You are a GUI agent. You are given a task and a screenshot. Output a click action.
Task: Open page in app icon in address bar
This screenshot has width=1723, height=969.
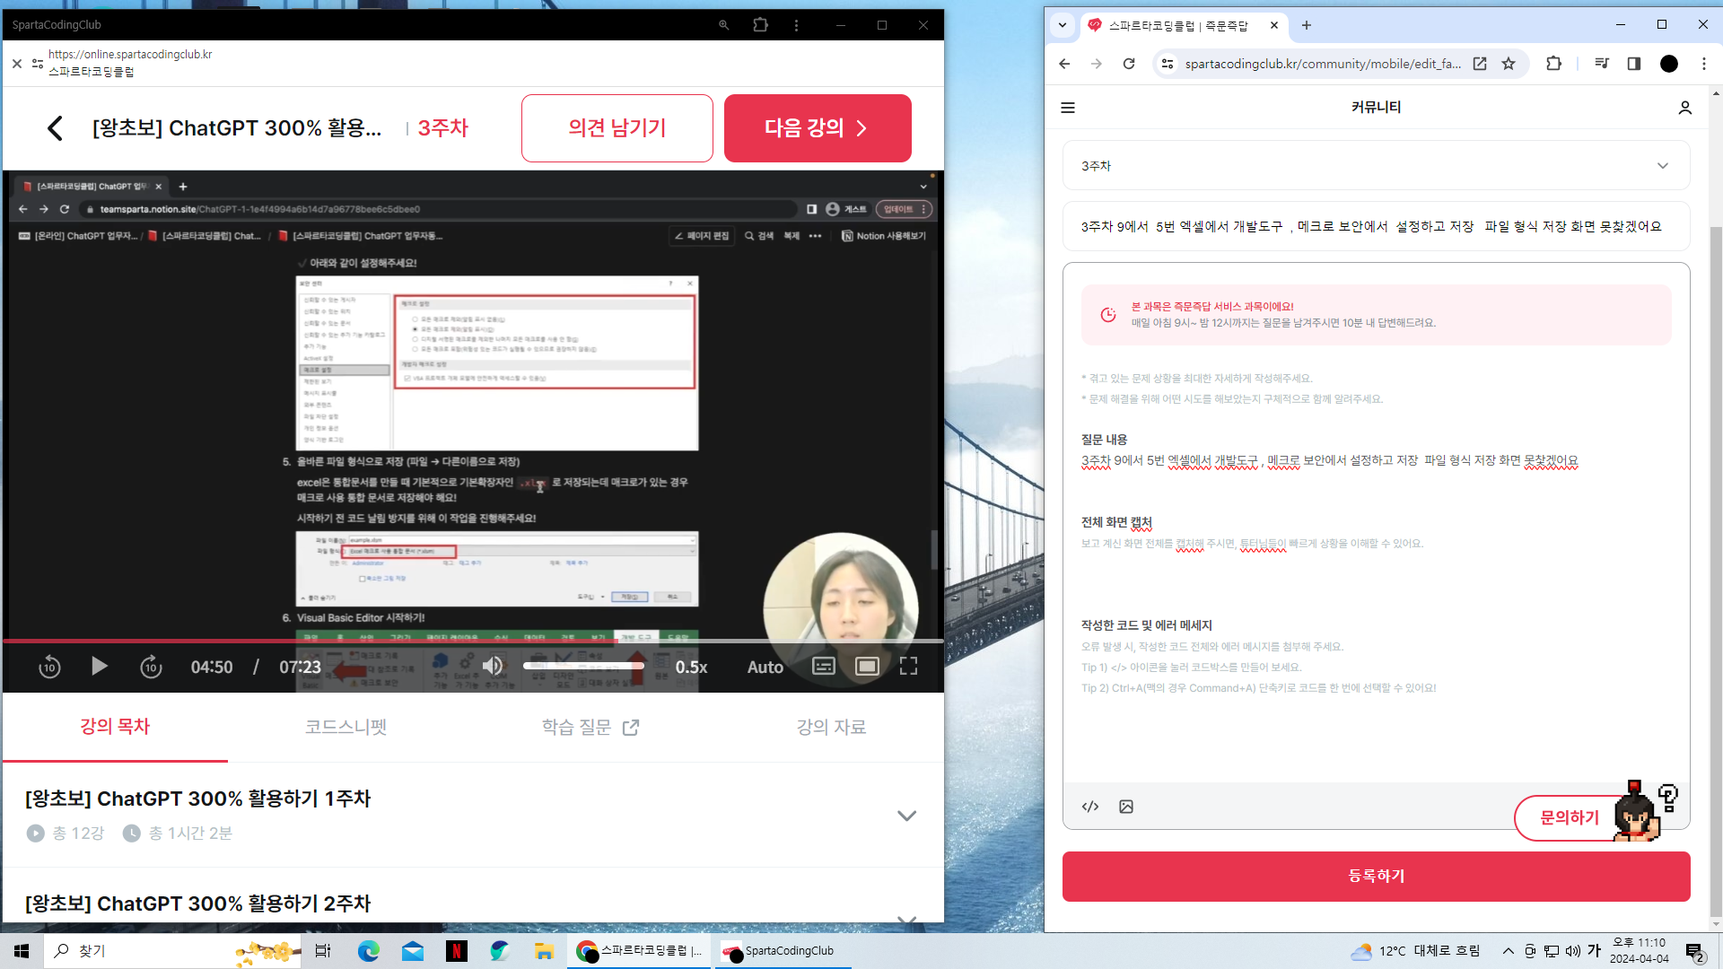1480,64
